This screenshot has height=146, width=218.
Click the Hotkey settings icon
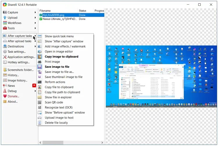coord(5,62)
